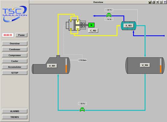The width and height of the screenshot is (167, 122).
Task: Click the 50 % valve position readout
Action: click(x=82, y=104)
